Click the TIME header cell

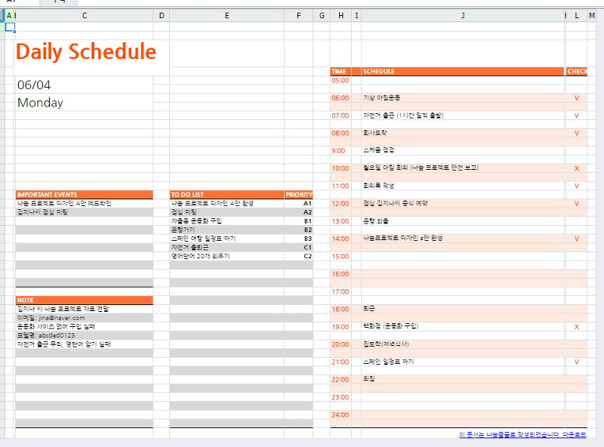point(341,71)
